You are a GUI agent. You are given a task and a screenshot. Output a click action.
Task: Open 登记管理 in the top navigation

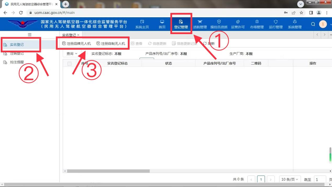181,24
